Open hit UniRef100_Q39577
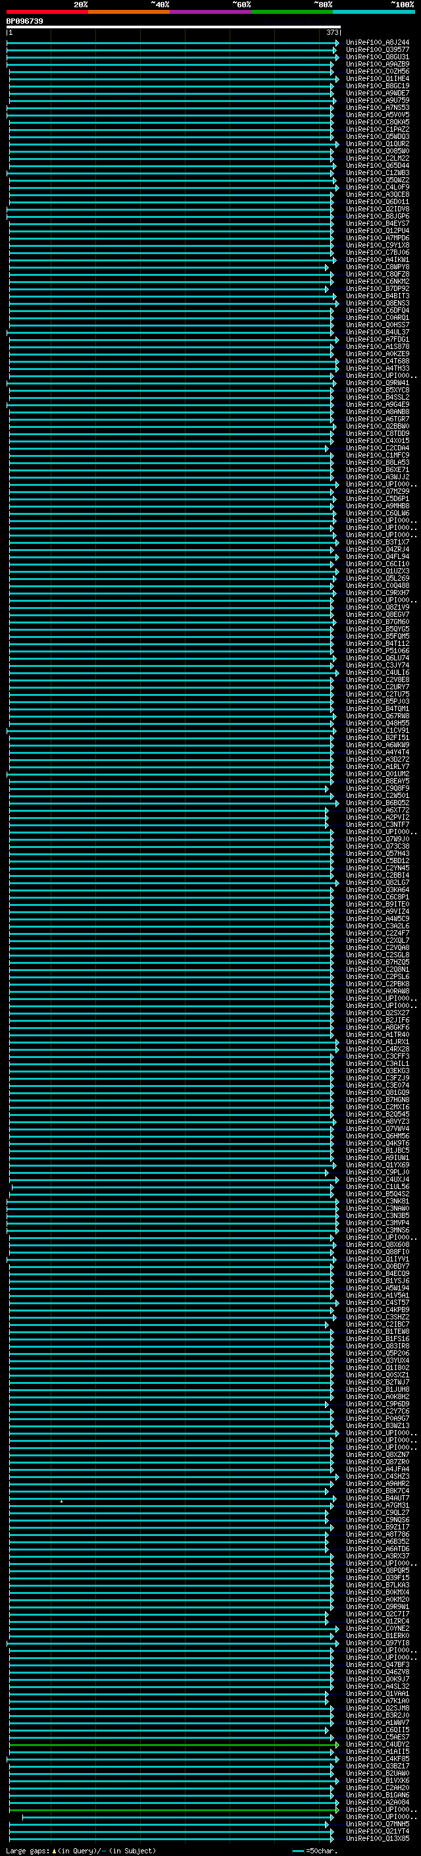The image size is (421, 1856). pos(378,50)
